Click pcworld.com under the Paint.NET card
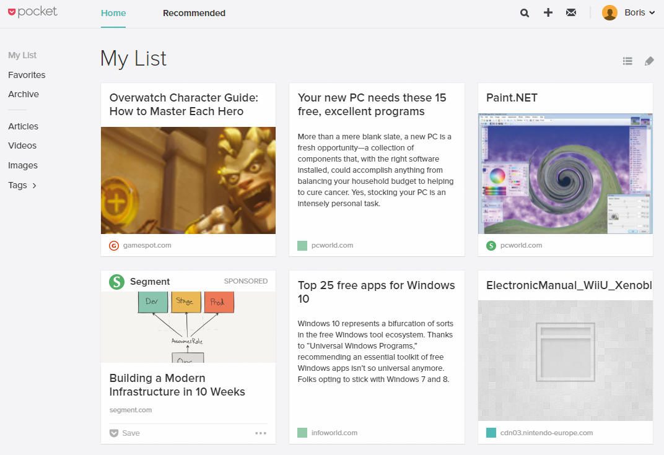This screenshot has height=455, width=664. pyautogui.click(x=521, y=246)
